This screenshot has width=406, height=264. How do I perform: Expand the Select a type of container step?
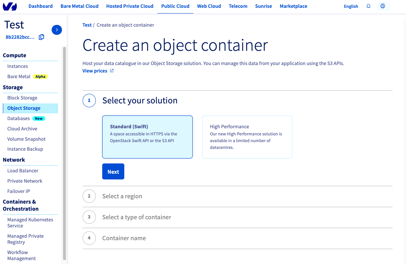[x=137, y=217]
